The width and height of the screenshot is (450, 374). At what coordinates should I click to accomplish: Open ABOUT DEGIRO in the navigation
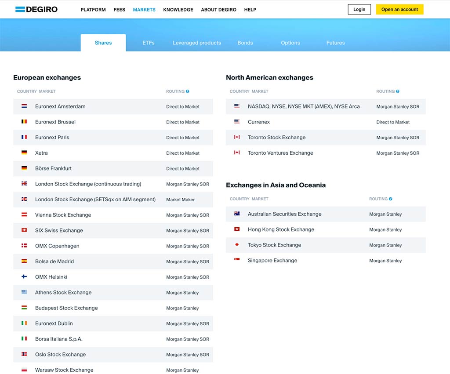pyautogui.click(x=219, y=10)
